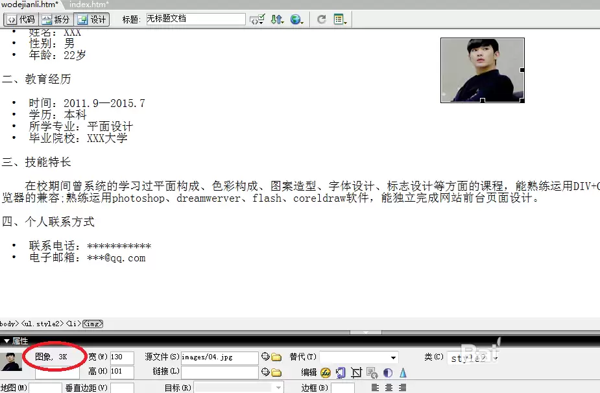Screen dimensions: 600x393
Task: Click the refresh button on the document toolbar
Action: pos(320,19)
